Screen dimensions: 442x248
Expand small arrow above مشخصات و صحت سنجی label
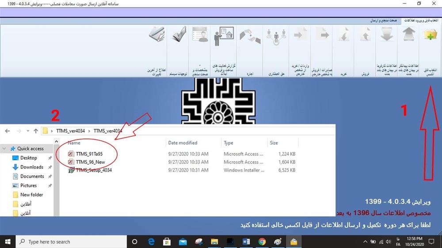(x=200, y=65)
